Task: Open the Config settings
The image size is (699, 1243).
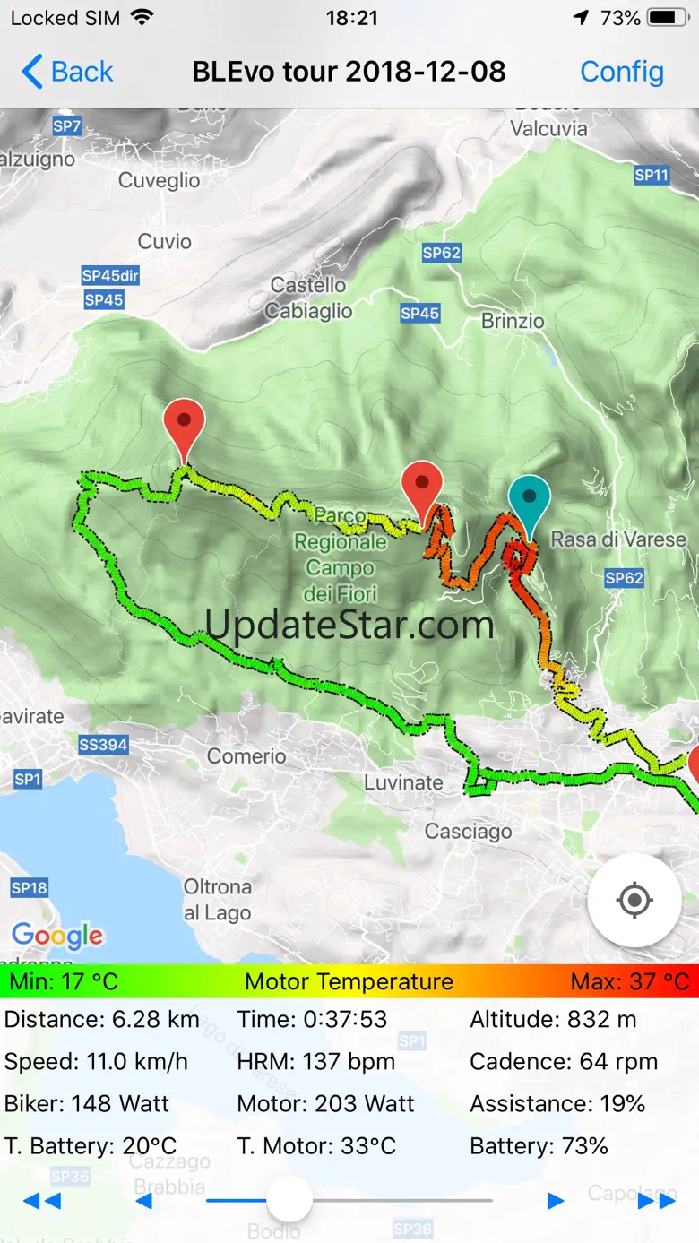Action: [x=622, y=72]
